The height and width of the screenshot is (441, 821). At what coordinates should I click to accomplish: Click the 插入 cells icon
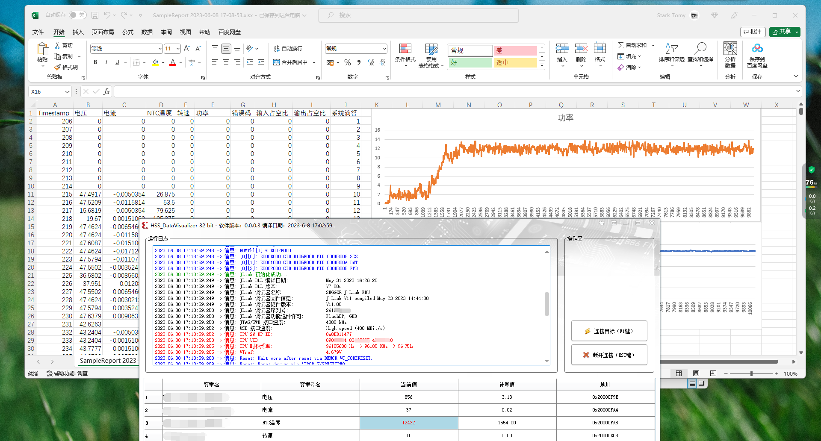562,48
